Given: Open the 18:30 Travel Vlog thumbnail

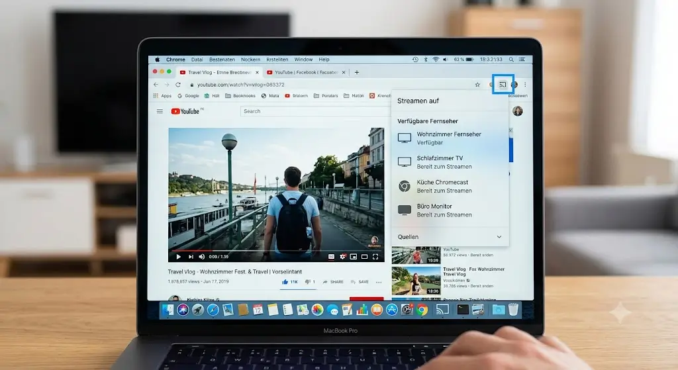Looking at the screenshot, I should tap(416, 281).
